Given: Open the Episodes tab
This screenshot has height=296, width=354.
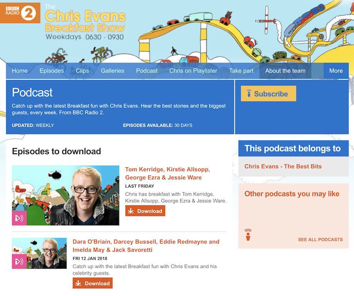Looking at the screenshot, I should coord(52,71).
